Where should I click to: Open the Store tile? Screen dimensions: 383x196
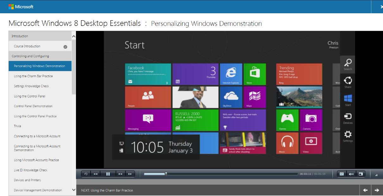[255, 74]
